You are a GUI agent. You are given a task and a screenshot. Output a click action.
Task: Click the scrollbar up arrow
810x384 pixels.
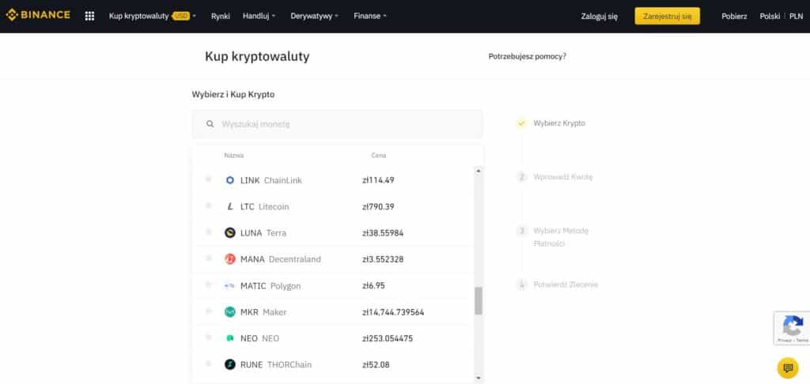coord(479,171)
